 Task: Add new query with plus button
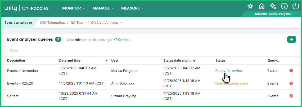pyautogui.click(x=291, y=40)
